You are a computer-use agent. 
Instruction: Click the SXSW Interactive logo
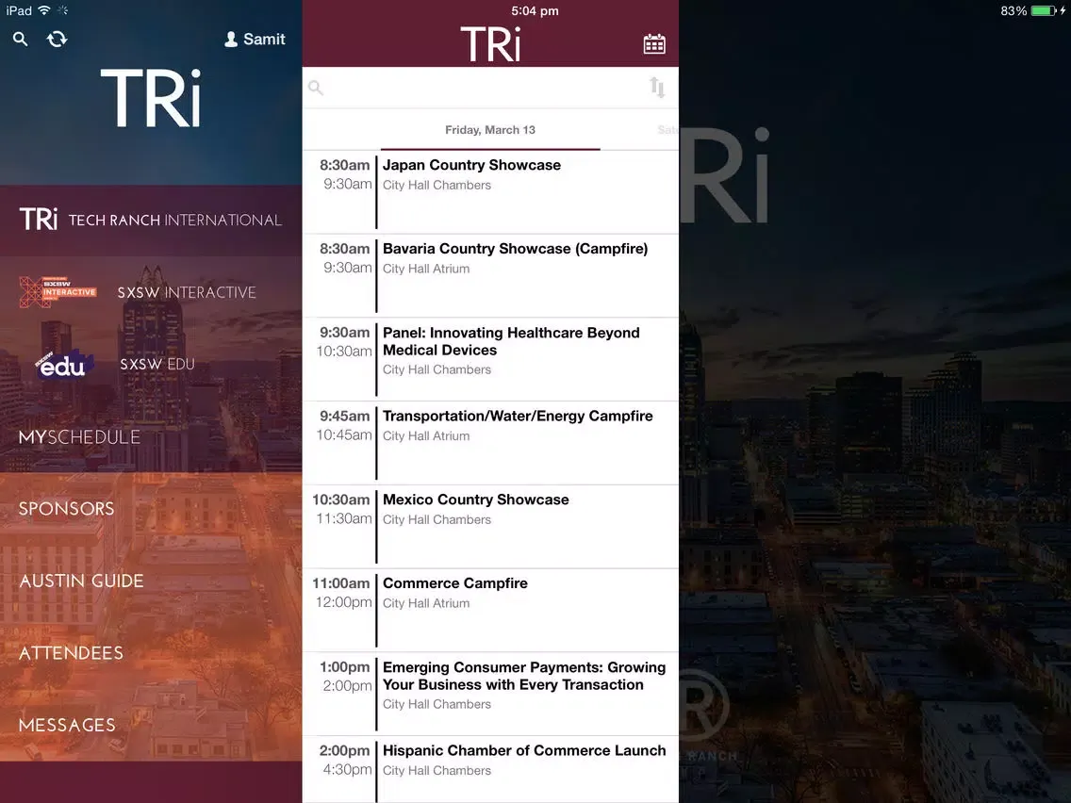pyautogui.click(x=58, y=292)
